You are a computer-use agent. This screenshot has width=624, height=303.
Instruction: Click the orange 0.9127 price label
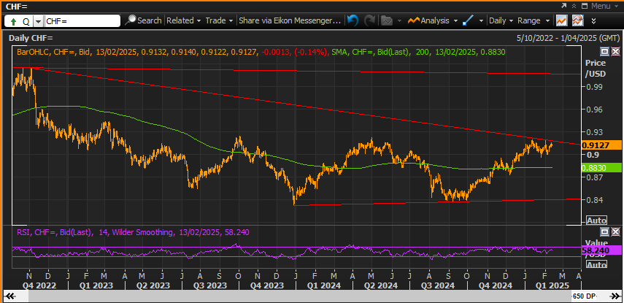click(601, 145)
